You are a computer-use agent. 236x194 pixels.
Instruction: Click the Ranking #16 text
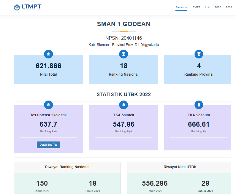click(48, 131)
